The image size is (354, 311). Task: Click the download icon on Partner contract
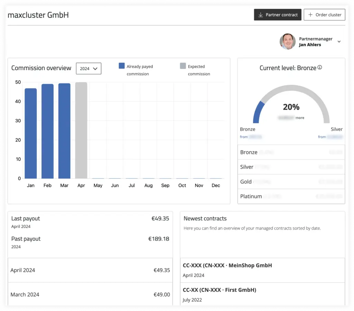tap(261, 15)
